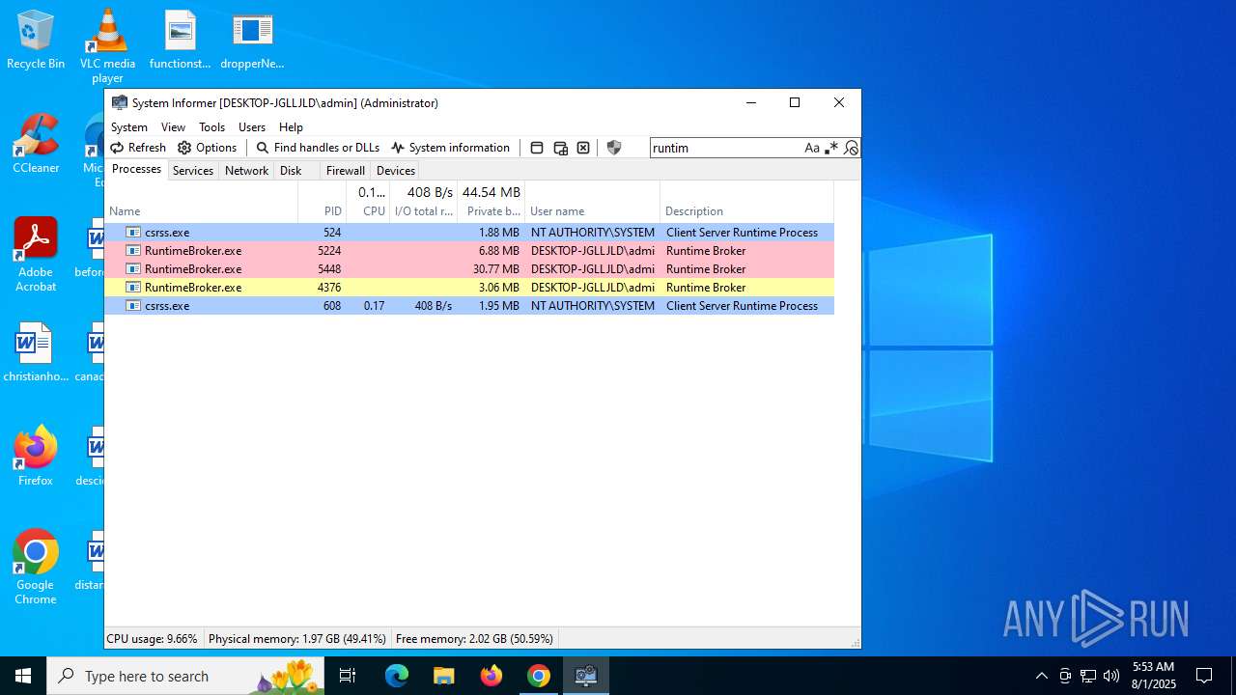Open System information graphs
This screenshot has width=1236, height=695.
(x=450, y=148)
